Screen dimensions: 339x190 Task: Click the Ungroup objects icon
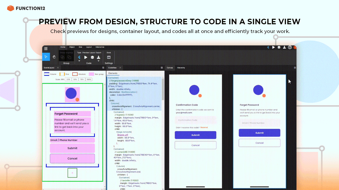69,57
